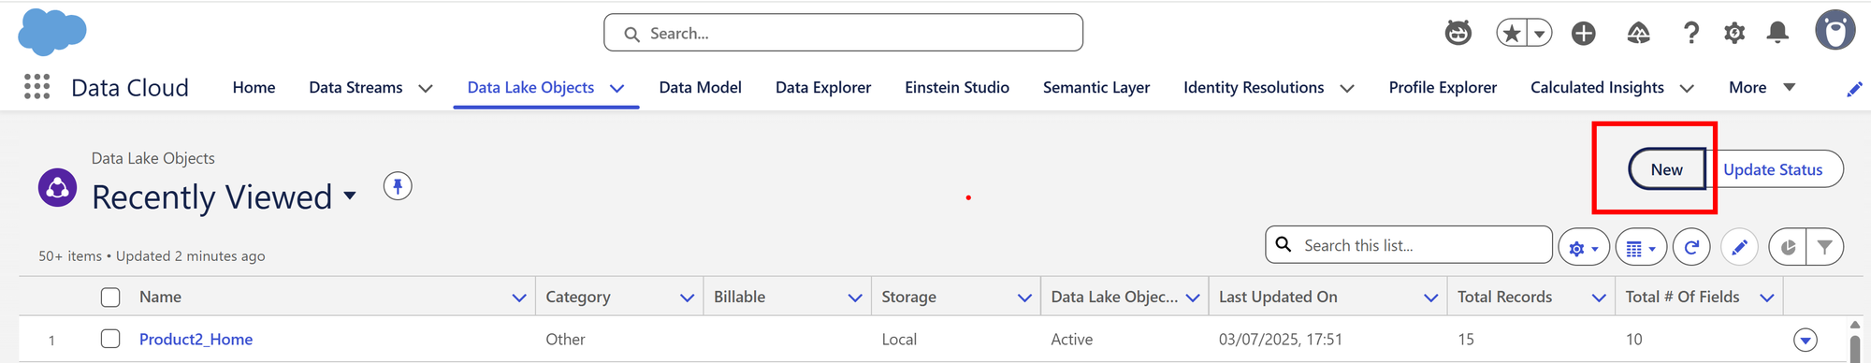Open the Category column sort menu
The width and height of the screenshot is (1871, 363).
687,298
